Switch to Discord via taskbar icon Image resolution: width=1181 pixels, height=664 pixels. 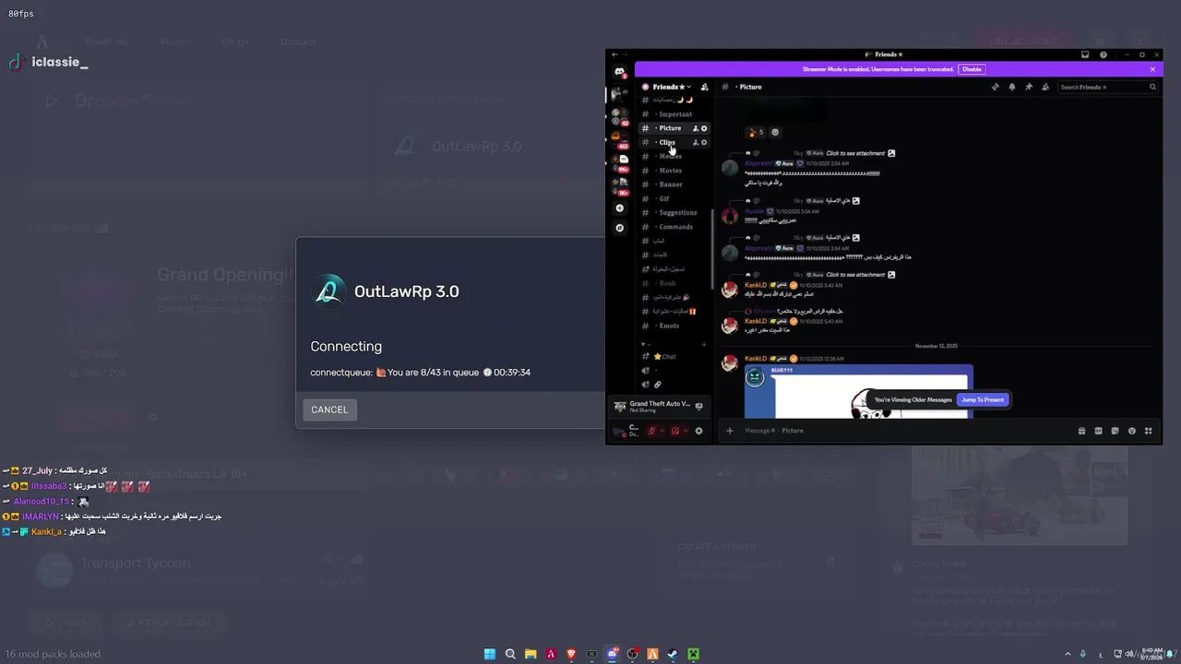tap(612, 654)
